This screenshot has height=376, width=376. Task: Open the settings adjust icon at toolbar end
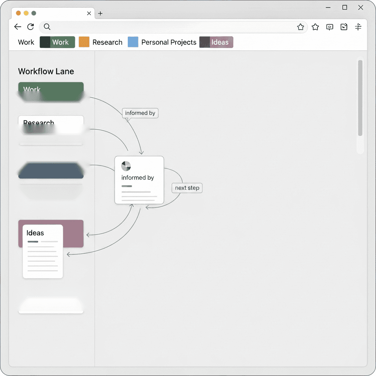358,26
